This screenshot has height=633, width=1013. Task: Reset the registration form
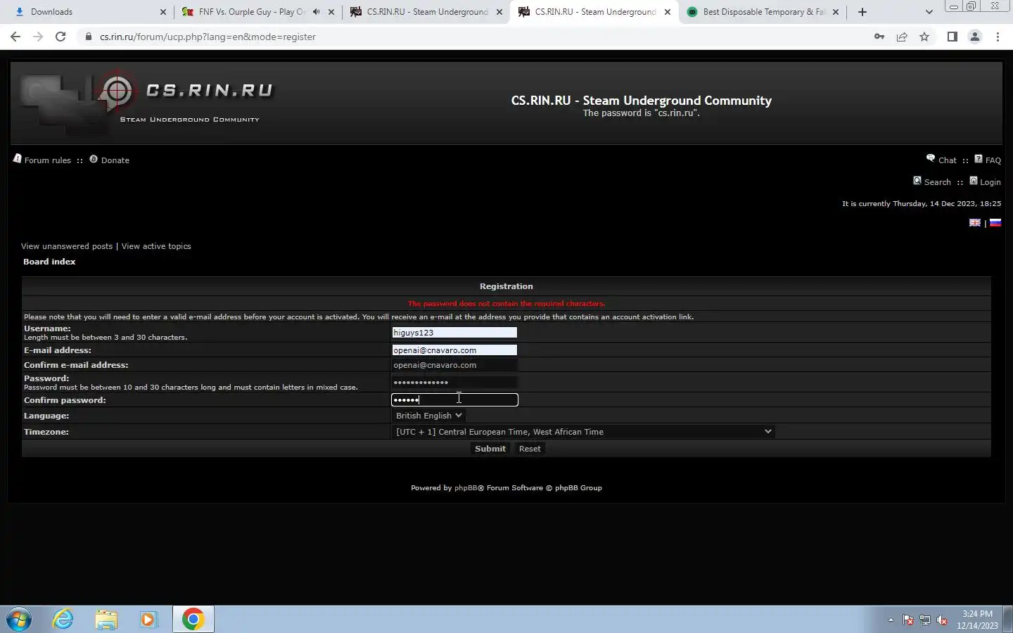[x=530, y=449]
